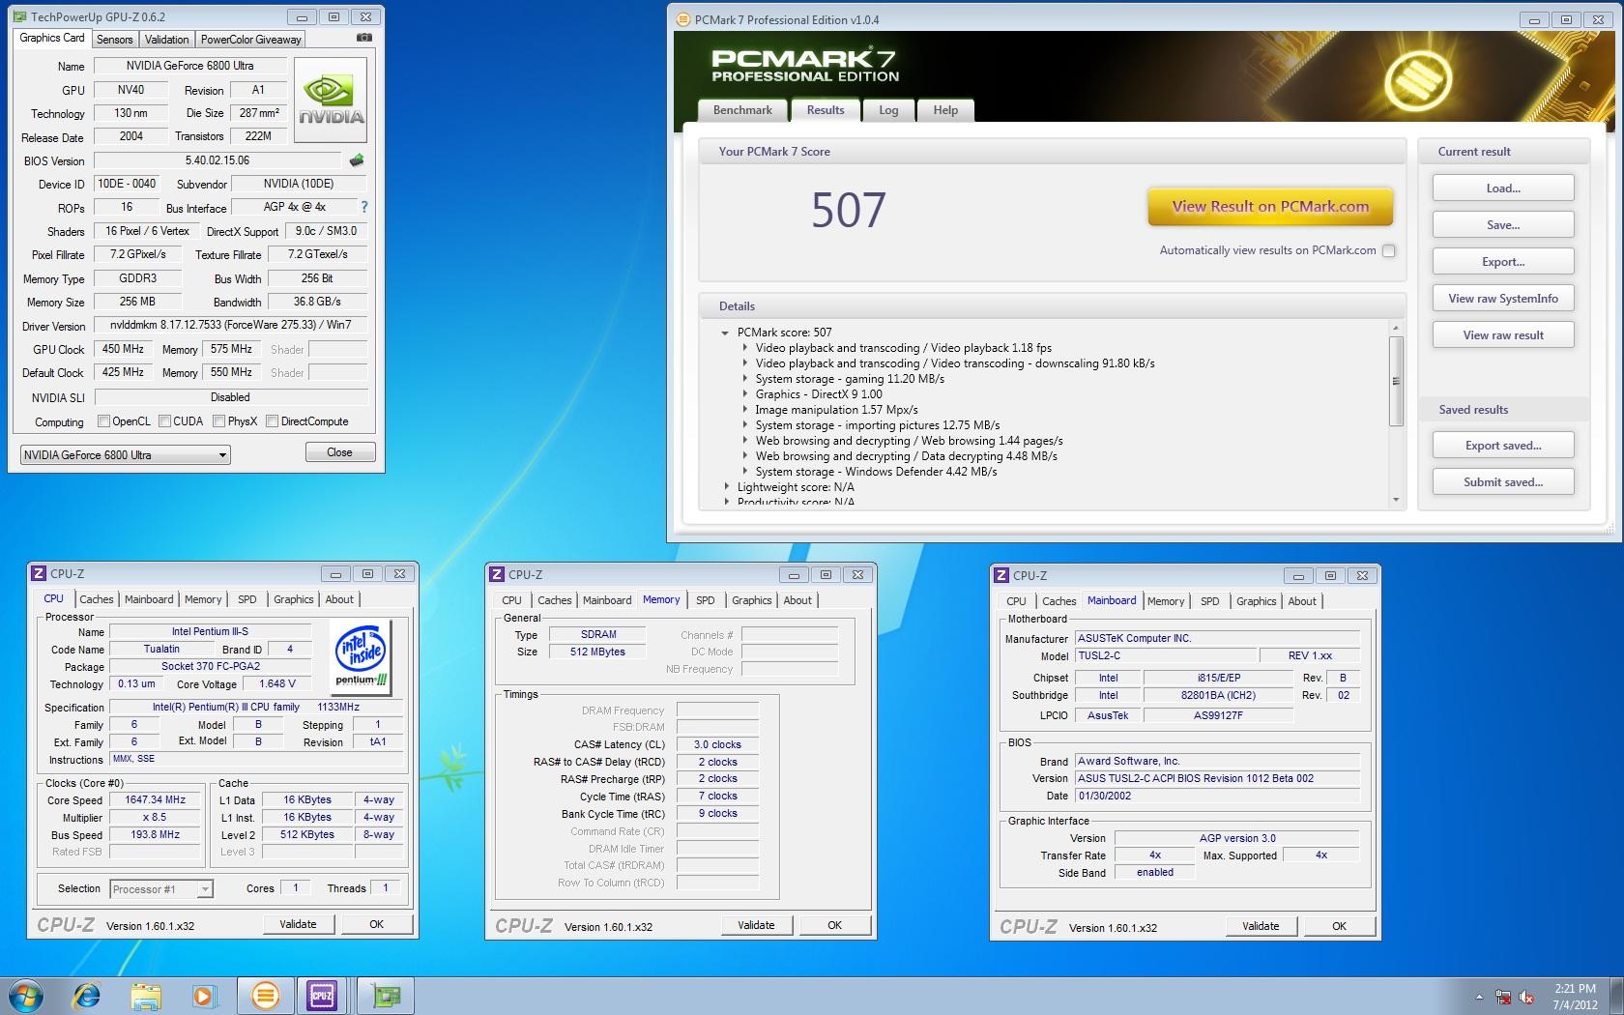Click OK in CPU-Z Mainboard window
1624x1015 pixels.
tap(1339, 926)
